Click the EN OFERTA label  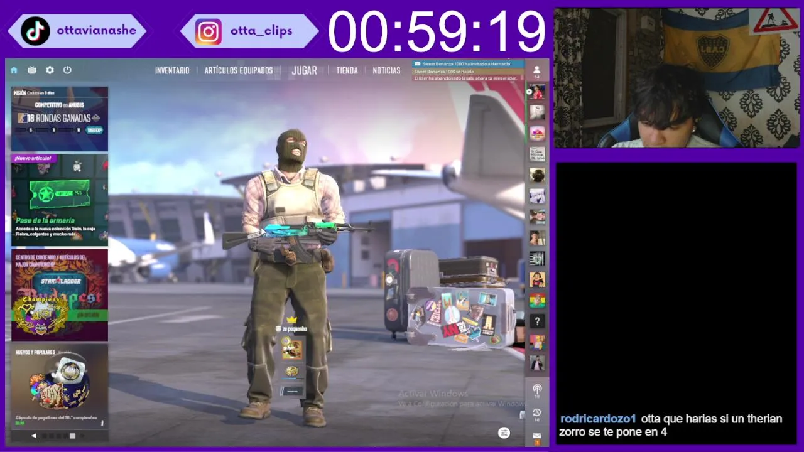[x=89, y=314]
